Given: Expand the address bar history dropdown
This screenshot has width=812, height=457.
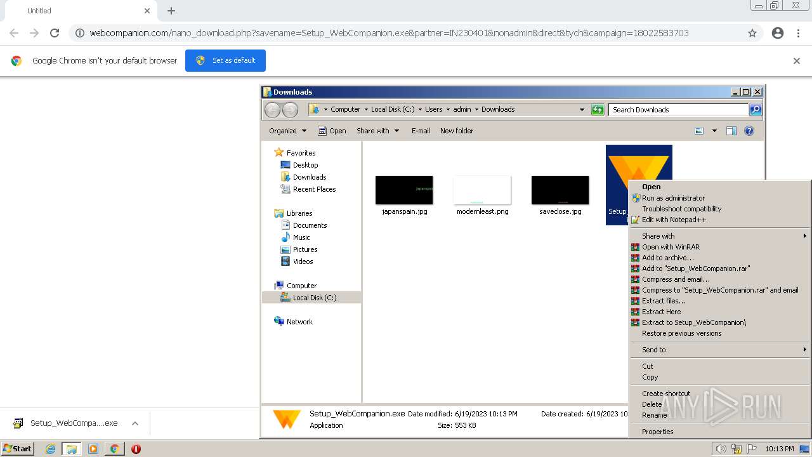Looking at the screenshot, I should click(x=582, y=110).
